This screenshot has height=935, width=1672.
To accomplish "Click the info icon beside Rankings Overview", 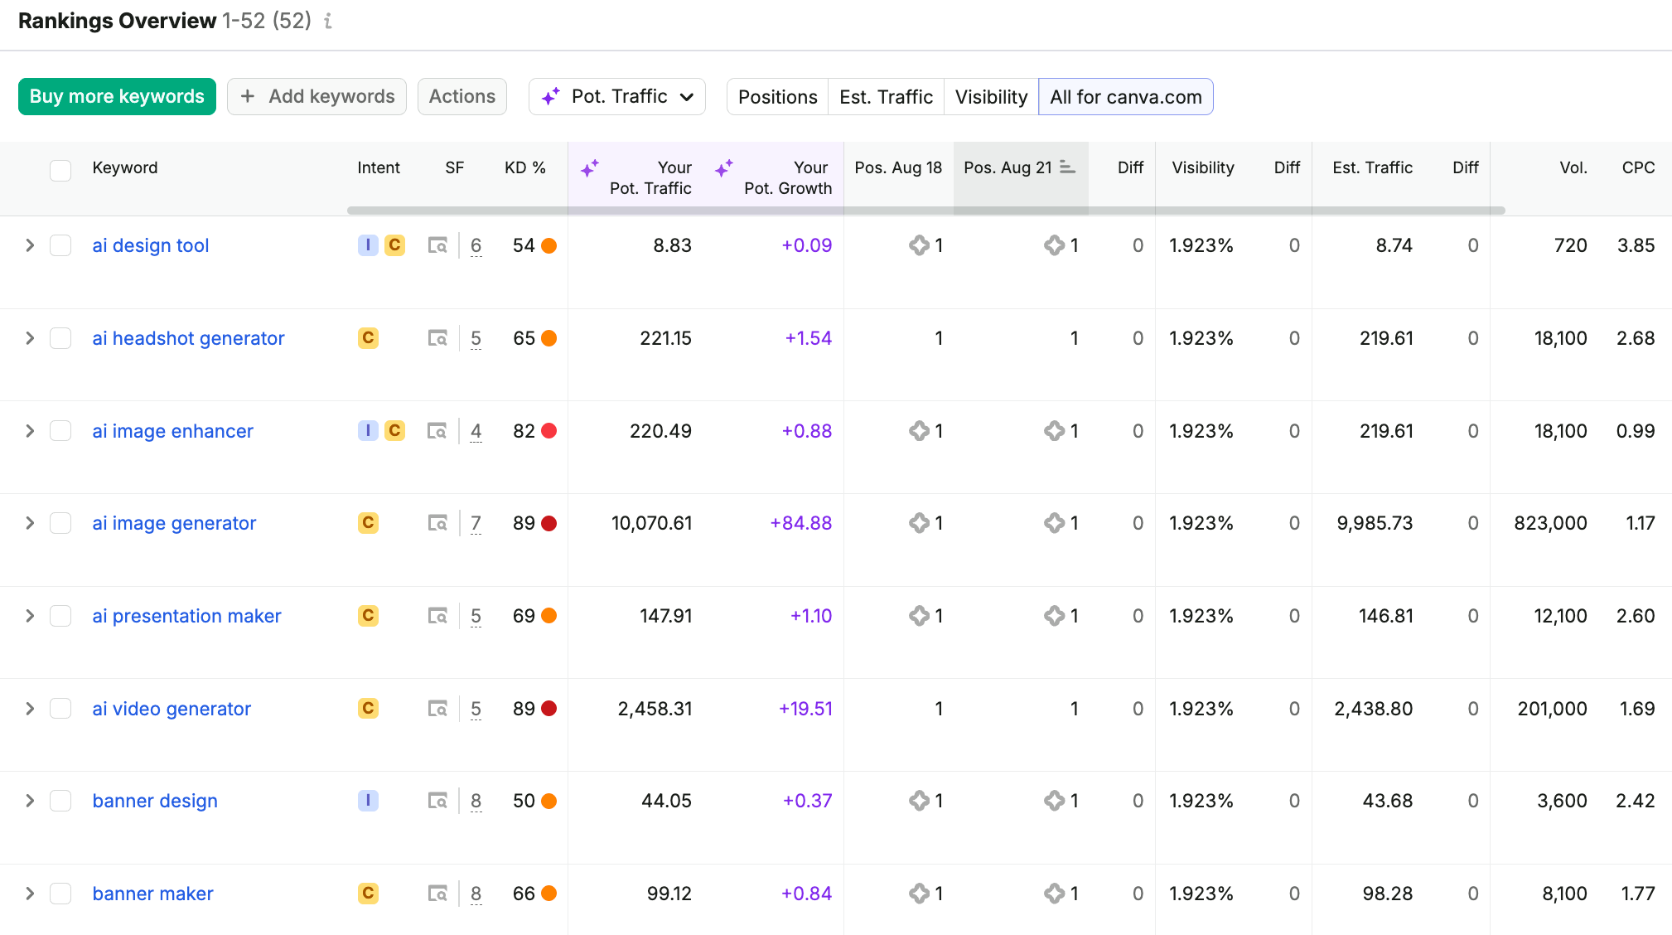I will 328,21.
